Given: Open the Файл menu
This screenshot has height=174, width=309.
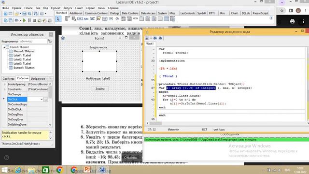Looking at the screenshot, I should (6, 8).
